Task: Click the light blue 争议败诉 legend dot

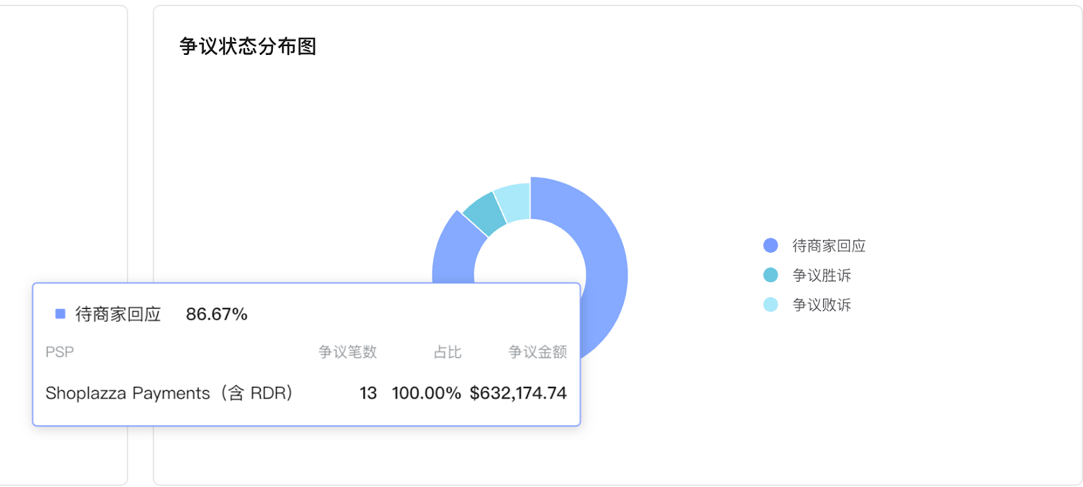Action: (770, 305)
